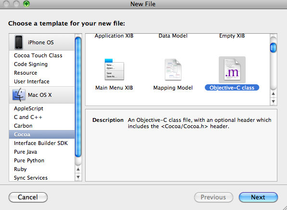
Task: Select the Mapping Model label
Action: click(173, 88)
